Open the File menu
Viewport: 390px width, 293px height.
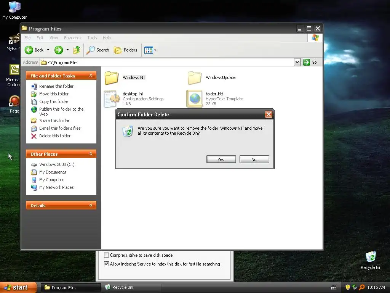coord(27,38)
